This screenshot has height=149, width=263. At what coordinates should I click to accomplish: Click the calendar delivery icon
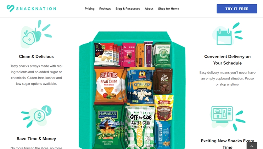click(x=227, y=34)
